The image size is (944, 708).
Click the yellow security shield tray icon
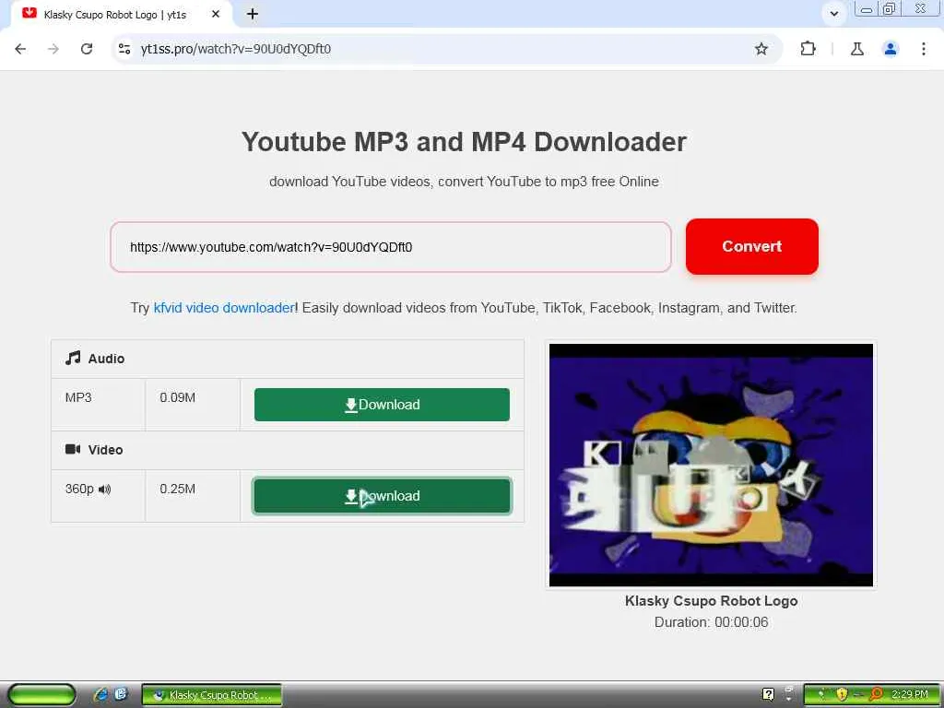pyautogui.click(x=842, y=695)
